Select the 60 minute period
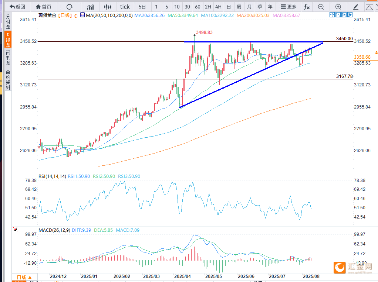The height and width of the screenshot is (282, 378). (198, 7)
